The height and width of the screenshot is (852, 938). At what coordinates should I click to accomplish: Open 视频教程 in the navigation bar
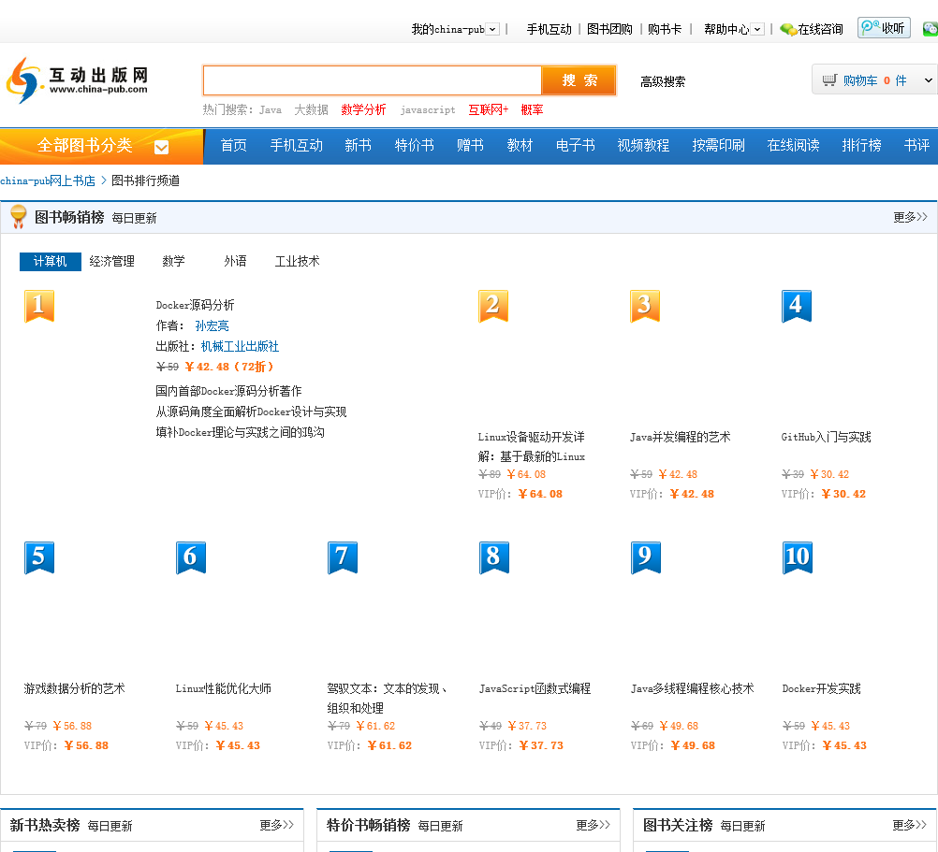click(x=643, y=145)
